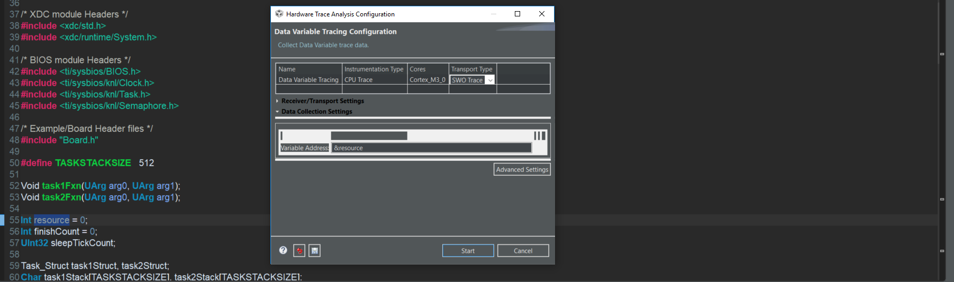
Task: Expand Receiver/Transport Settings section
Action: click(277, 101)
